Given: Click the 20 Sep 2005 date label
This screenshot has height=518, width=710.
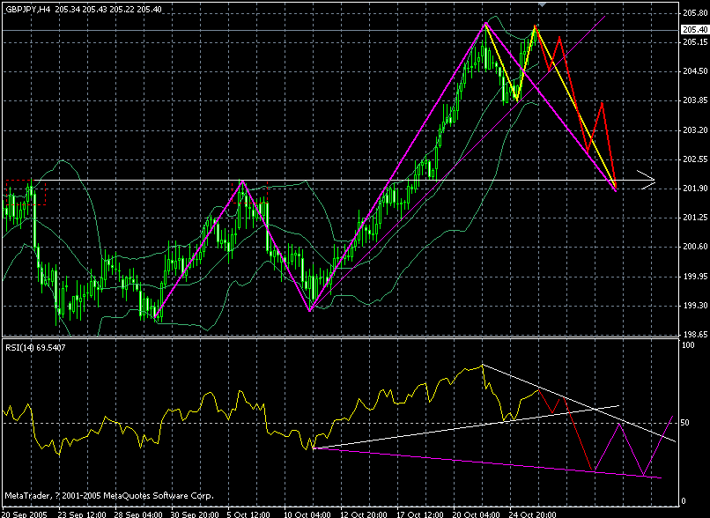Looking at the screenshot, I should (25, 514).
